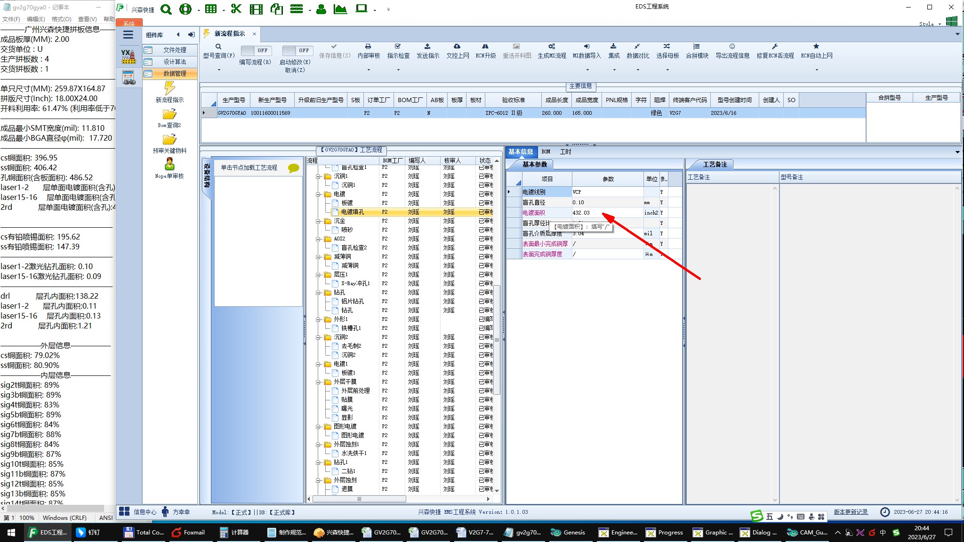964x542 pixels.
Task: Click the ECN自动上网 star icon
Action: [816, 47]
